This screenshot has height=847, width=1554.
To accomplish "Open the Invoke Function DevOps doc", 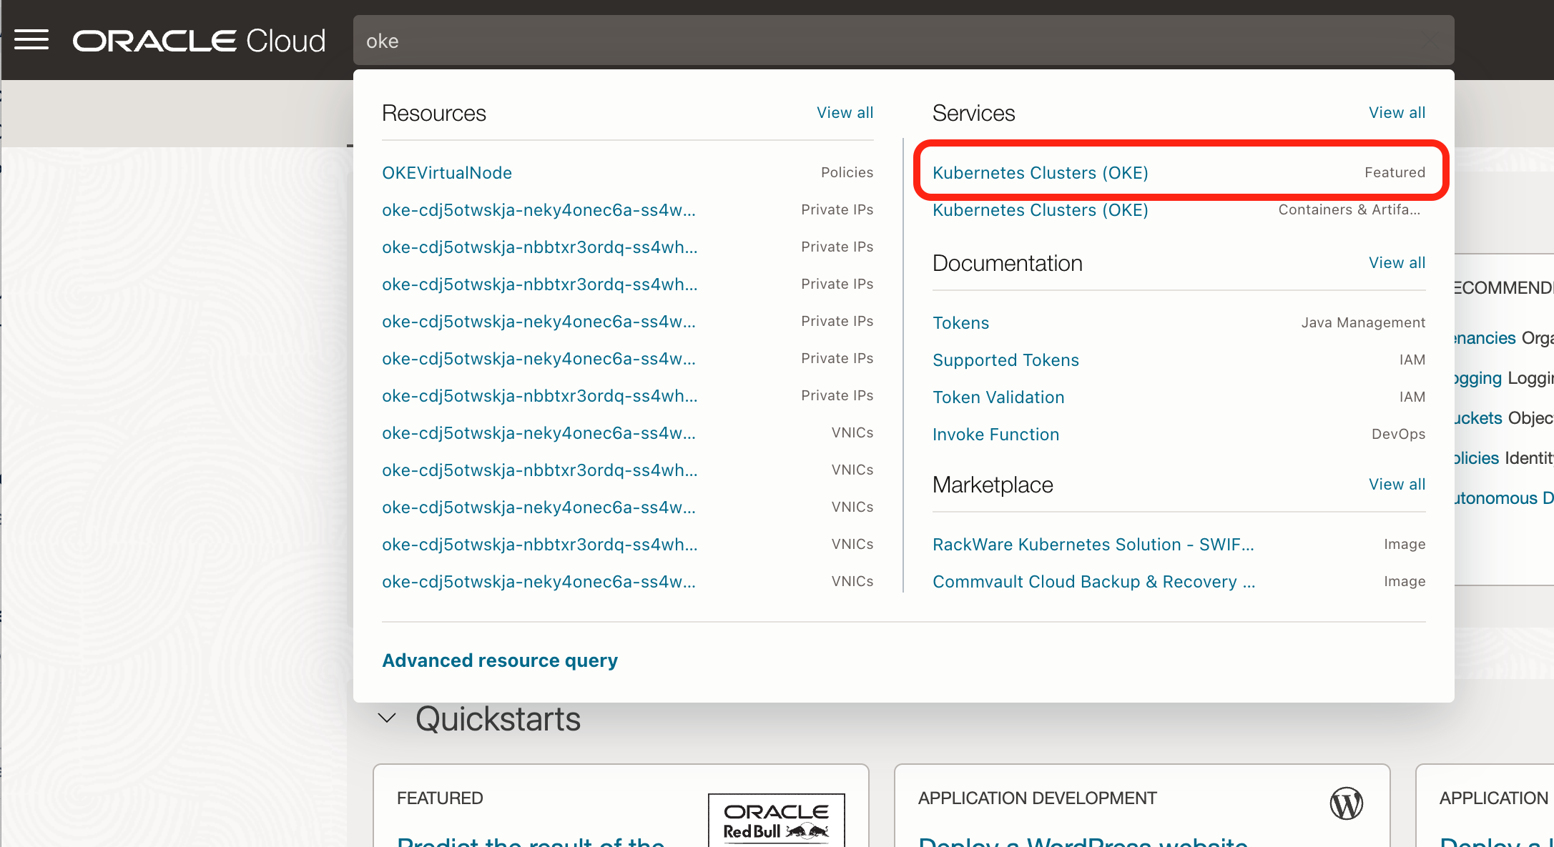I will 995,435.
